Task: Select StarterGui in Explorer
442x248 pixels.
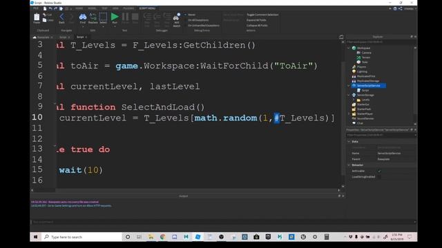Action: (x=363, y=105)
